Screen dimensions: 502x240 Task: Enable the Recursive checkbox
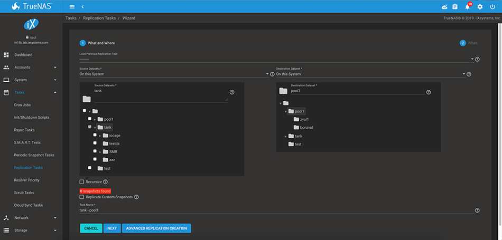81,182
